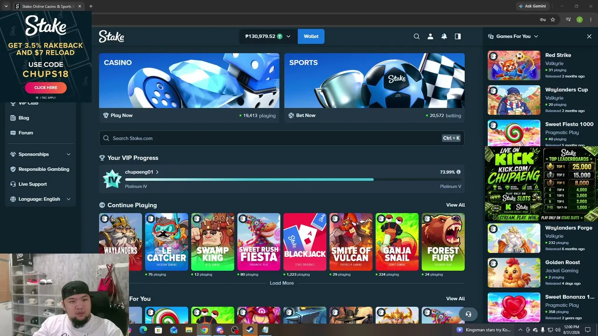Expand the Sponsorships menu
This screenshot has height=336, width=598.
pyautogui.click(x=40, y=154)
